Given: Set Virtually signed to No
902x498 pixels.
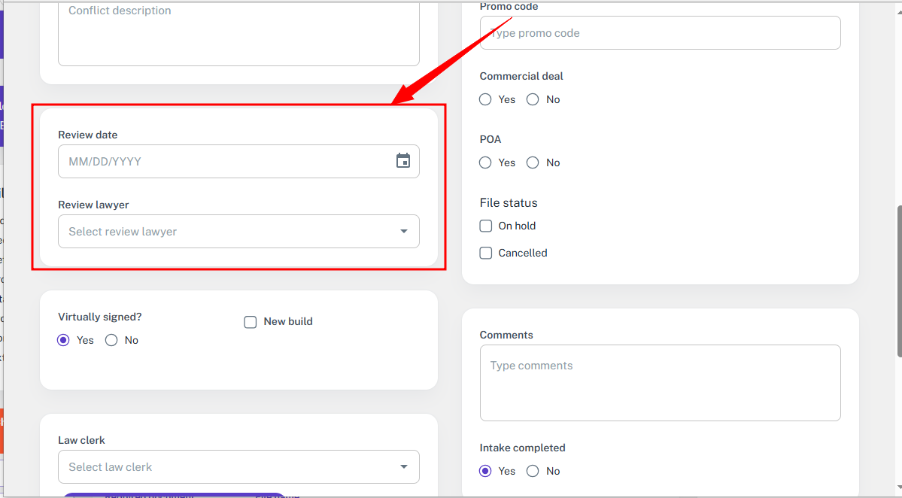Looking at the screenshot, I should pyautogui.click(x=112, y=340).
